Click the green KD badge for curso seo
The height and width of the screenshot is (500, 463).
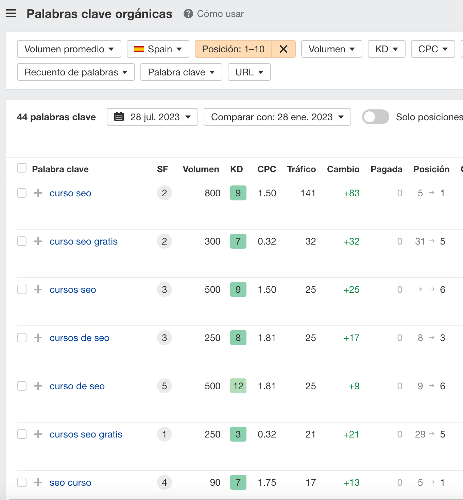[x=238, y=193]
